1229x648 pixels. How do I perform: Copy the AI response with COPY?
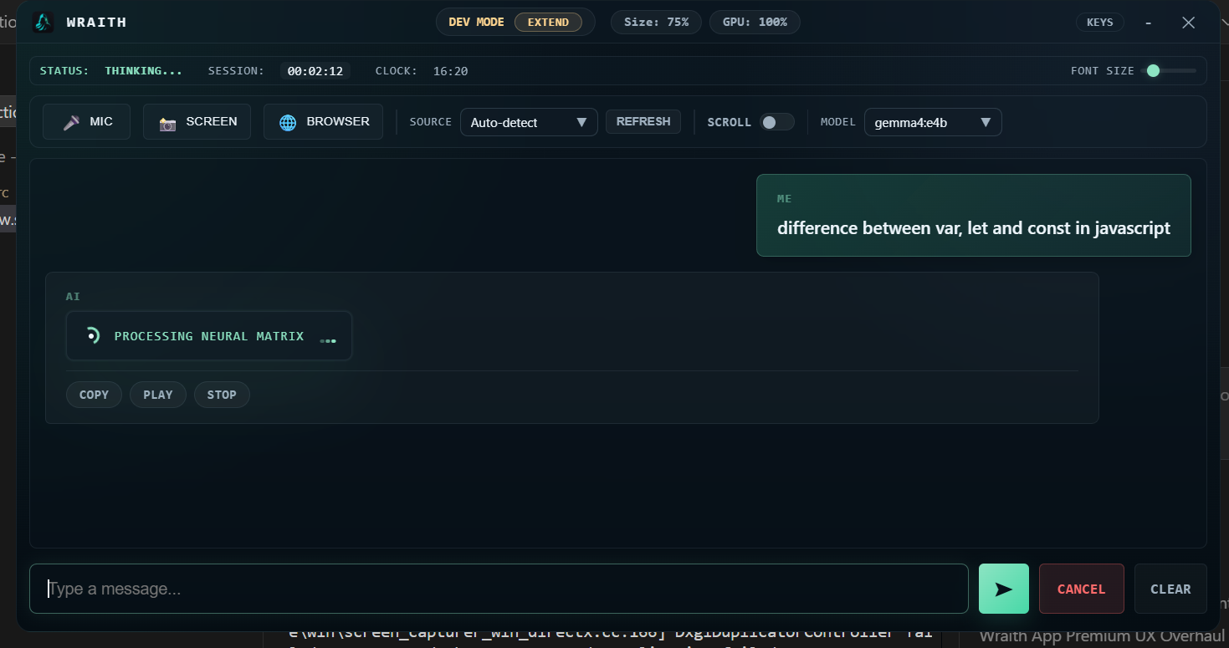tap(94, 395)
